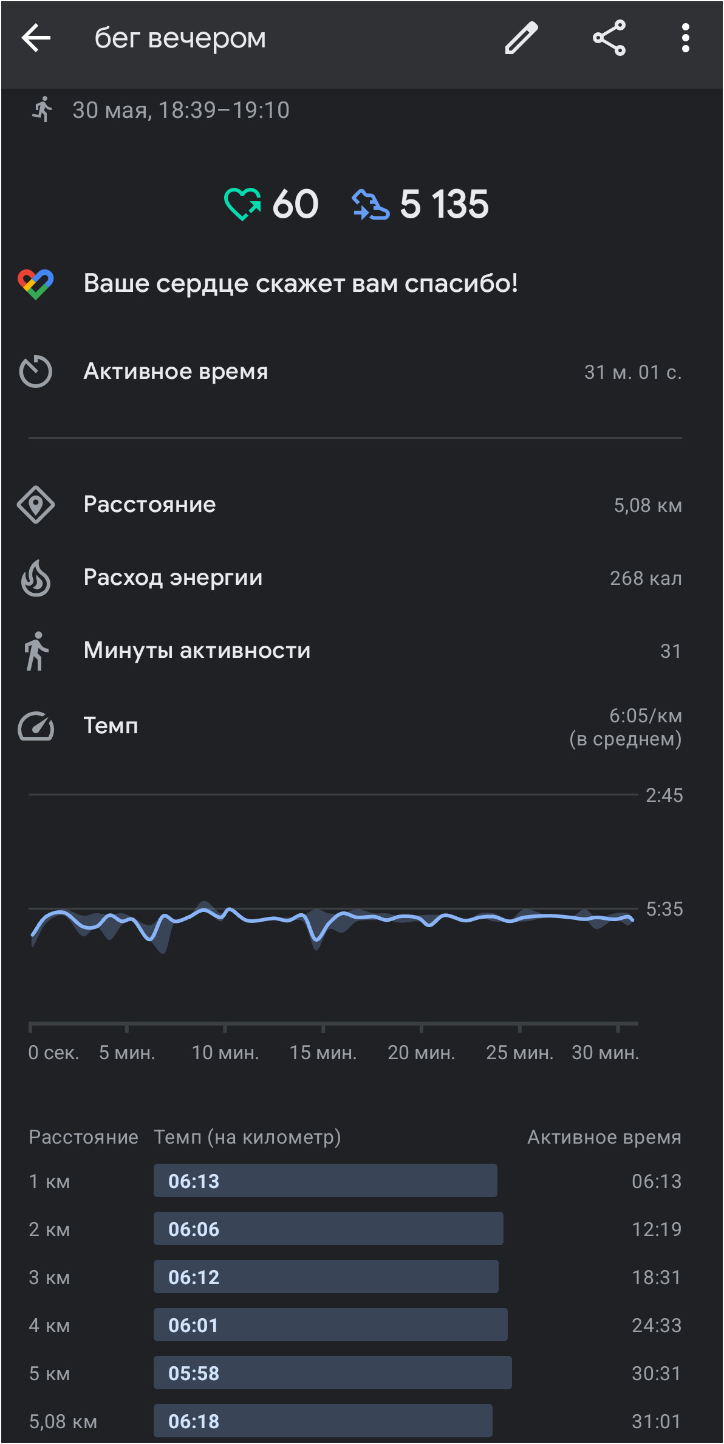Tap the pace speedometer icon
The image size is (724, 1444).
(x=36, y=726)
